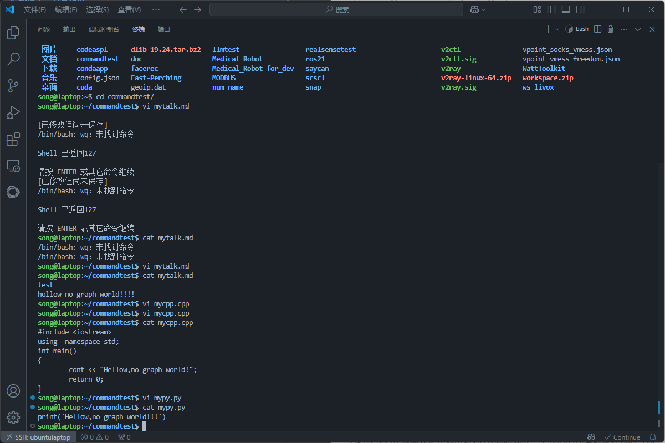This screenshot has width=665, height=443.
Task: Click the SSH: ubuntulaptop remote indicator
Action: (x=38, y=437)
